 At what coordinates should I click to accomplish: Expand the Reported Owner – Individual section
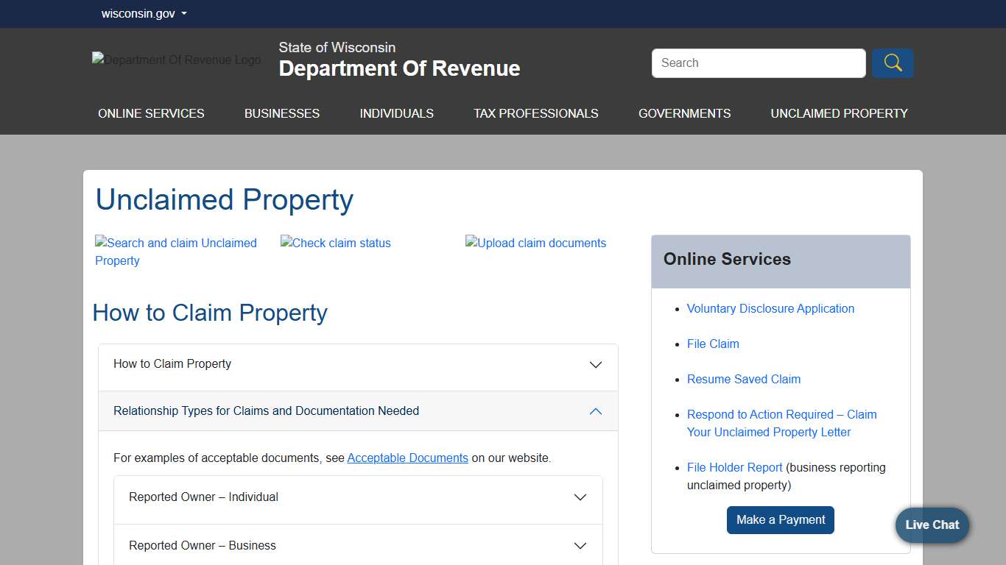pyautogui.click(x=580, y=497)
